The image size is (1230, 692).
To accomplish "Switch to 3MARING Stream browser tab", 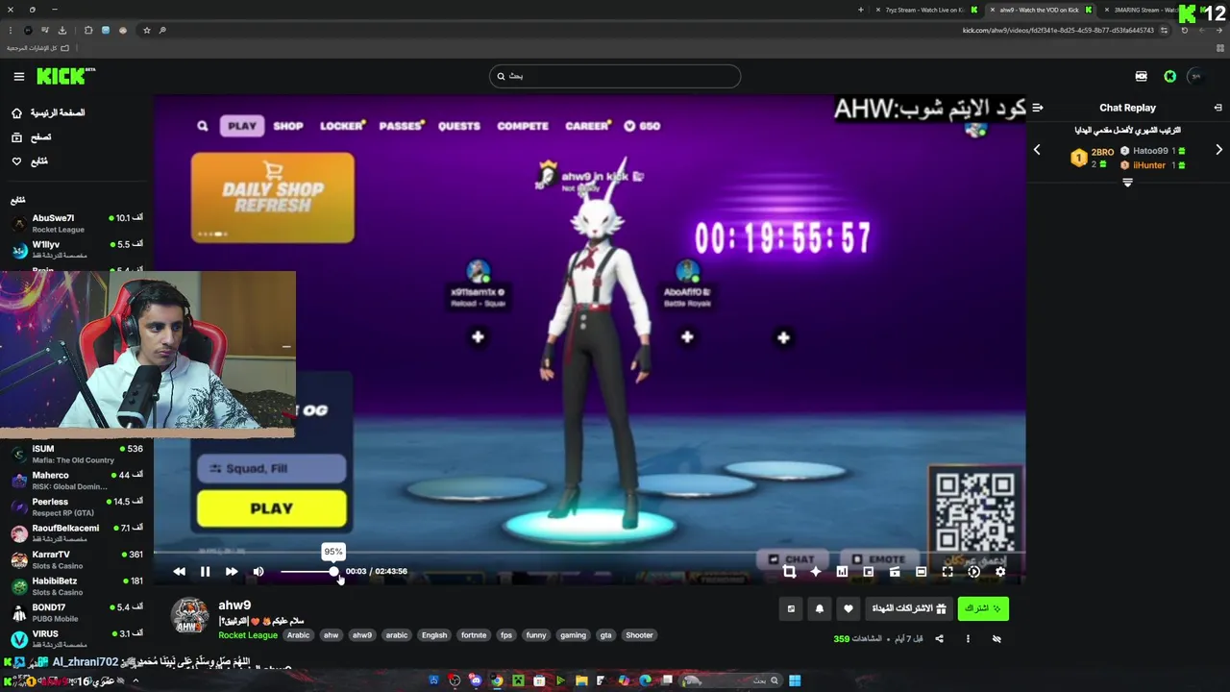I will (x=1149, y=10).
